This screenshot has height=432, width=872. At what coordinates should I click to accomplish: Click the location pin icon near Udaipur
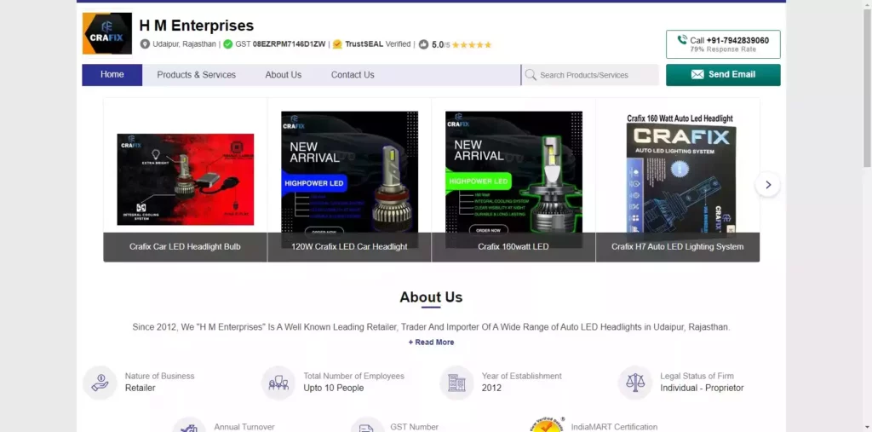pyautogui.click(x=145, y=44)
